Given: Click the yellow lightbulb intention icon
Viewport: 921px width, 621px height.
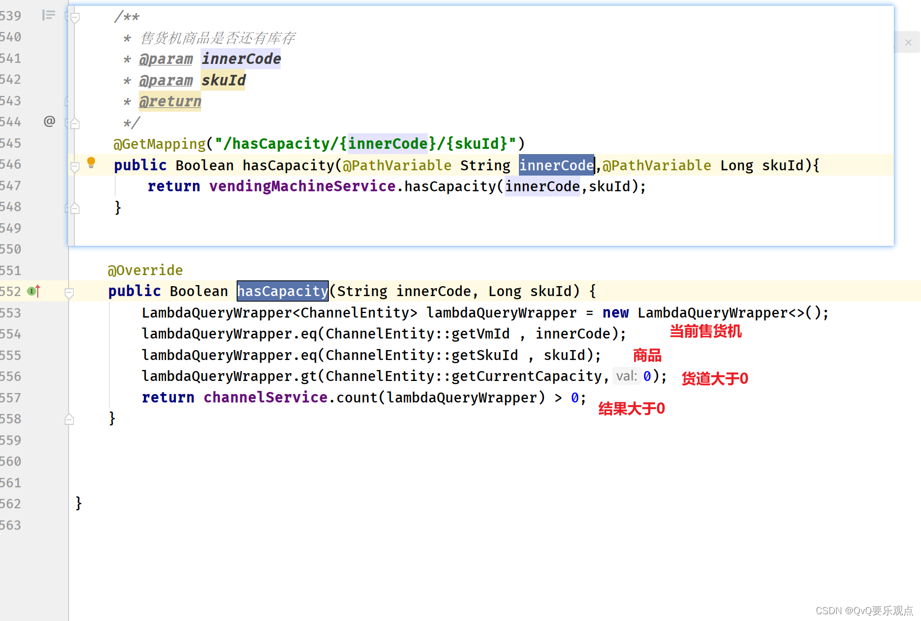Looking at the screenshot, I should tap(91, 162).
